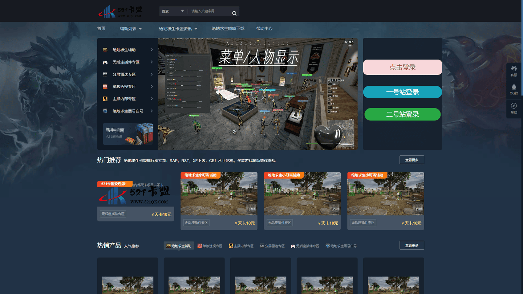Viewport: 523px width, 294px height.
Task: Click 查看更多 beside 热门推荐
Action: (x=412, y=160)
